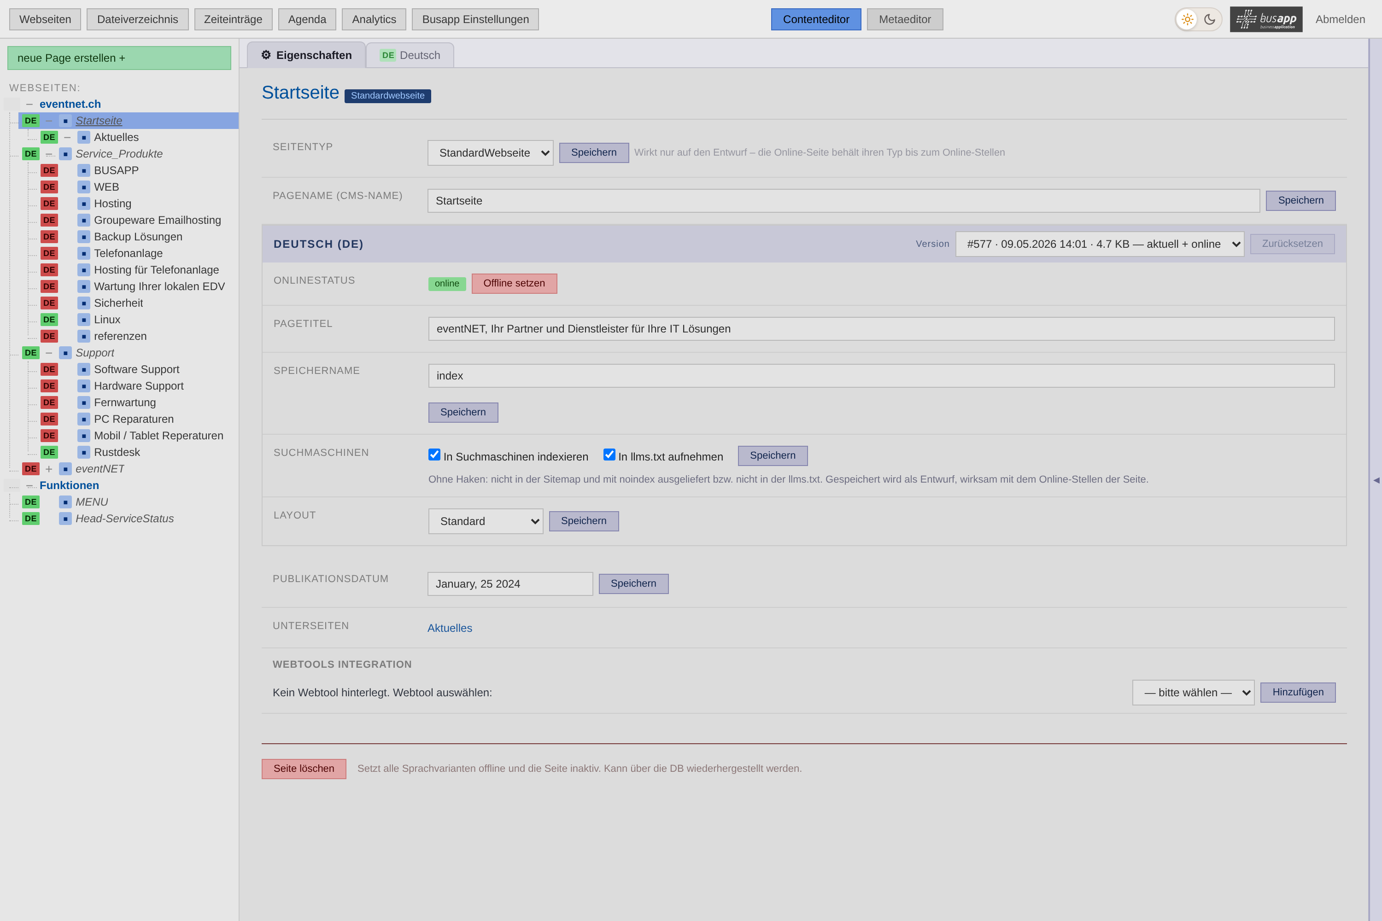Select Hosting für Telefonanlage tree item
Image resolution: width=1382 pixels, height=921 pixels.
pos(156,270)
